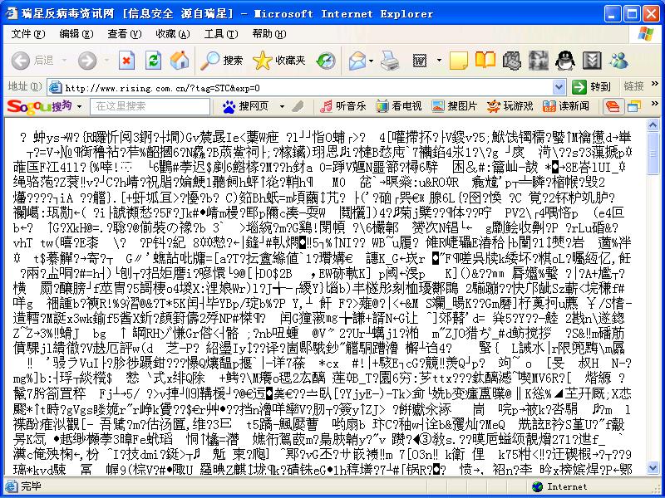
Task: Click the 搜图片 button
Action: pos(454,106)
